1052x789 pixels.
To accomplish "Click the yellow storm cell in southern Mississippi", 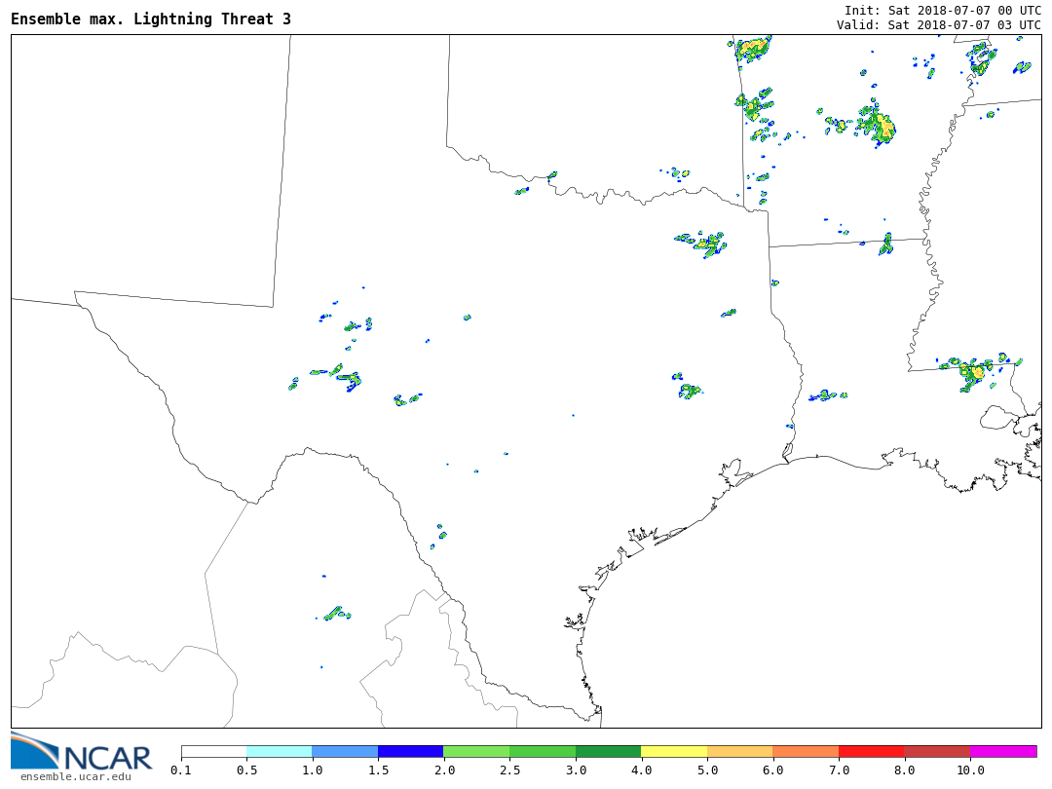I will click(976, 371).
